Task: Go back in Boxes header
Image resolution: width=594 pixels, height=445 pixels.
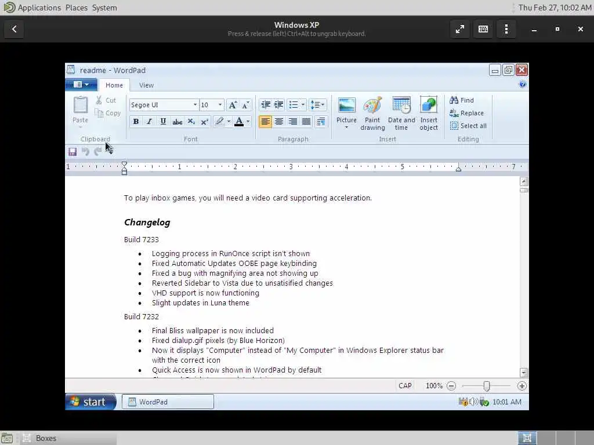Action: click(15, 29)
